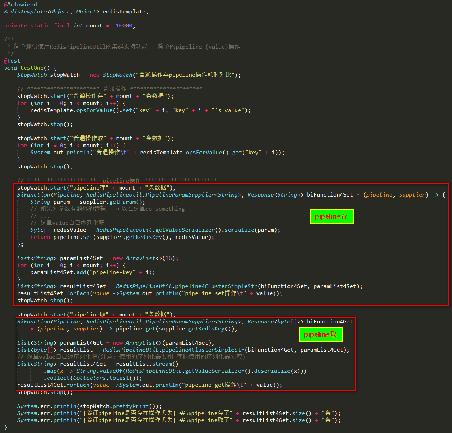Click the "普通操作与pipeline操作耗时对比" string literal

[x=185, y=75]
